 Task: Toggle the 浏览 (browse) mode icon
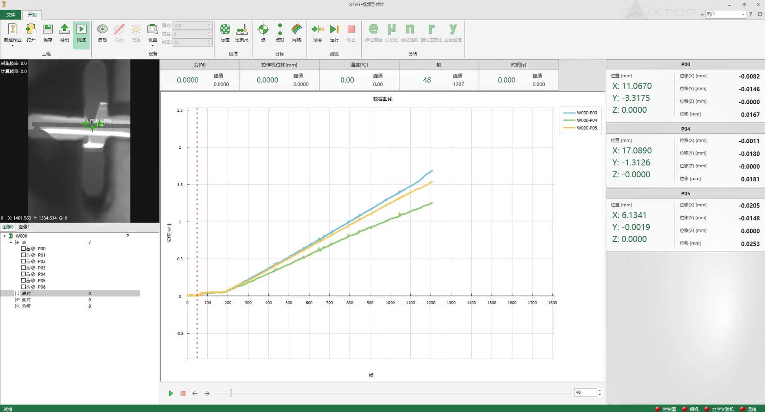pos(81,30)
